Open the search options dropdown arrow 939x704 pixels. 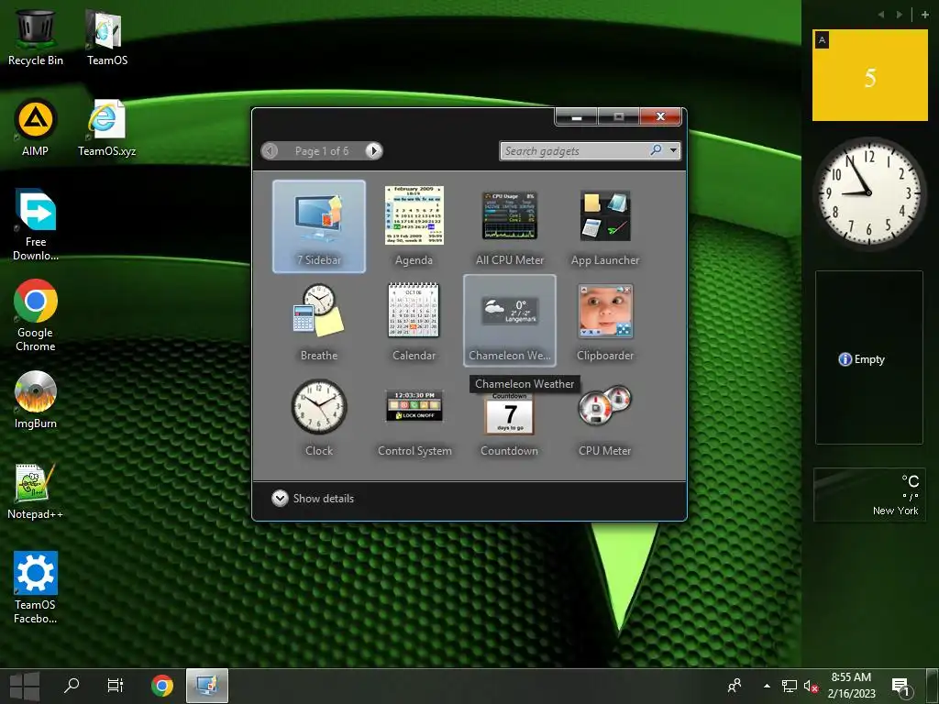point(674,150)
